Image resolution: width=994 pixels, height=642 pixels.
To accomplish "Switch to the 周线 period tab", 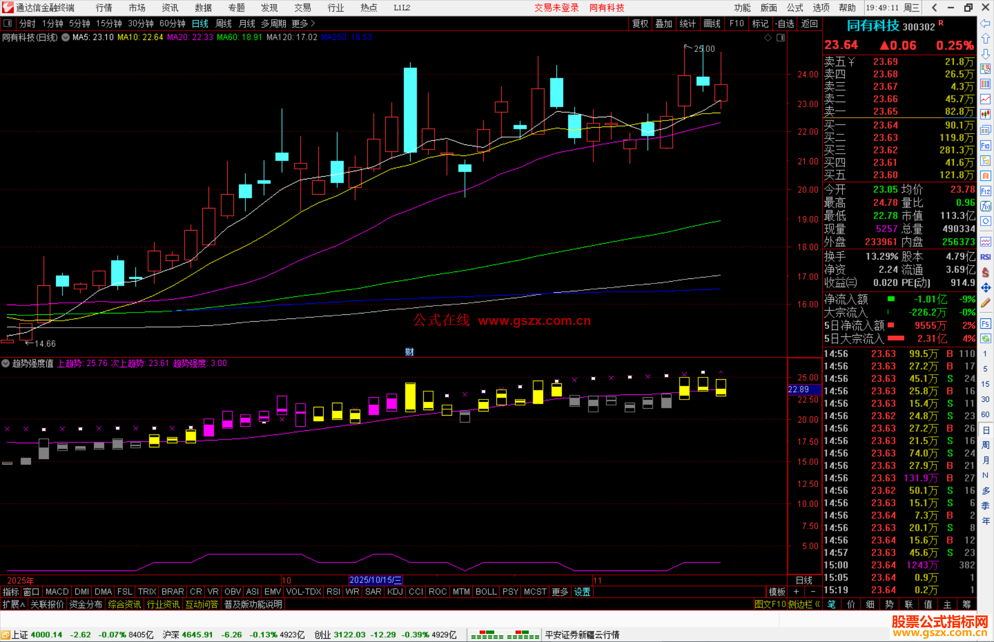I will (224, 23).
